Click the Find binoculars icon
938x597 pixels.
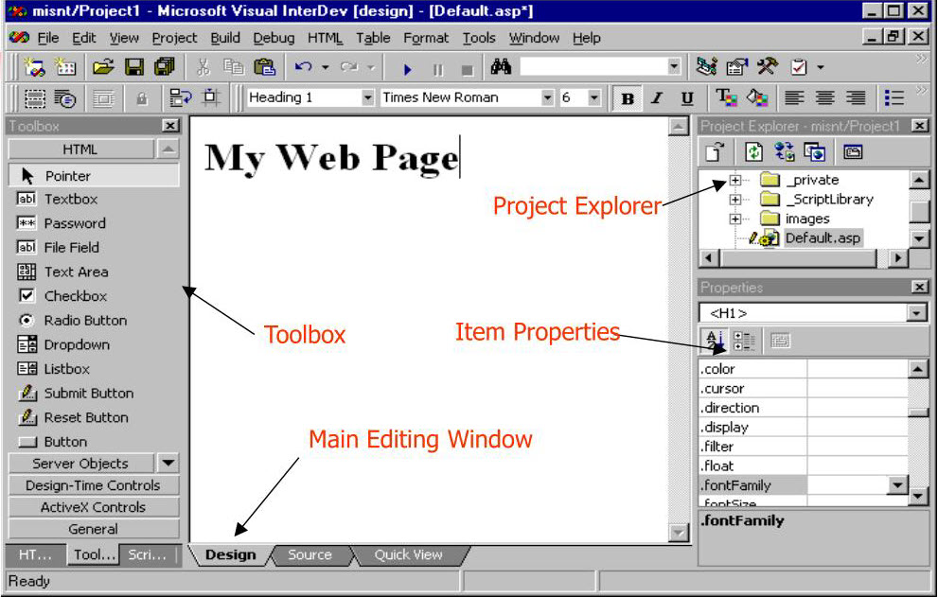pos(501,67)
